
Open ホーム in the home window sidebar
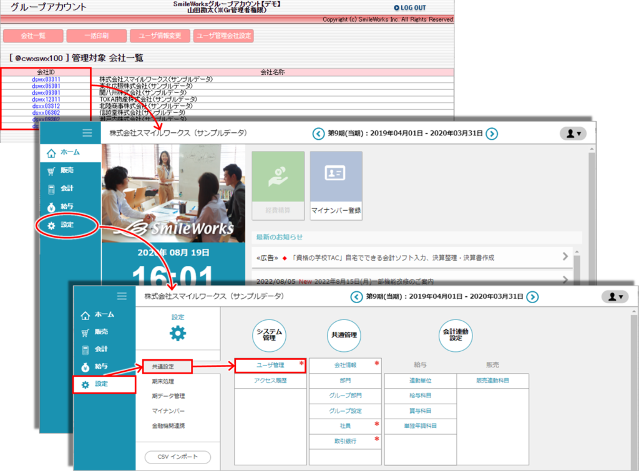(70, 152)
